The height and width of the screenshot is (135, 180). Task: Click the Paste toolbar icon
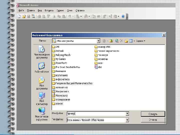tap(64, 16)
